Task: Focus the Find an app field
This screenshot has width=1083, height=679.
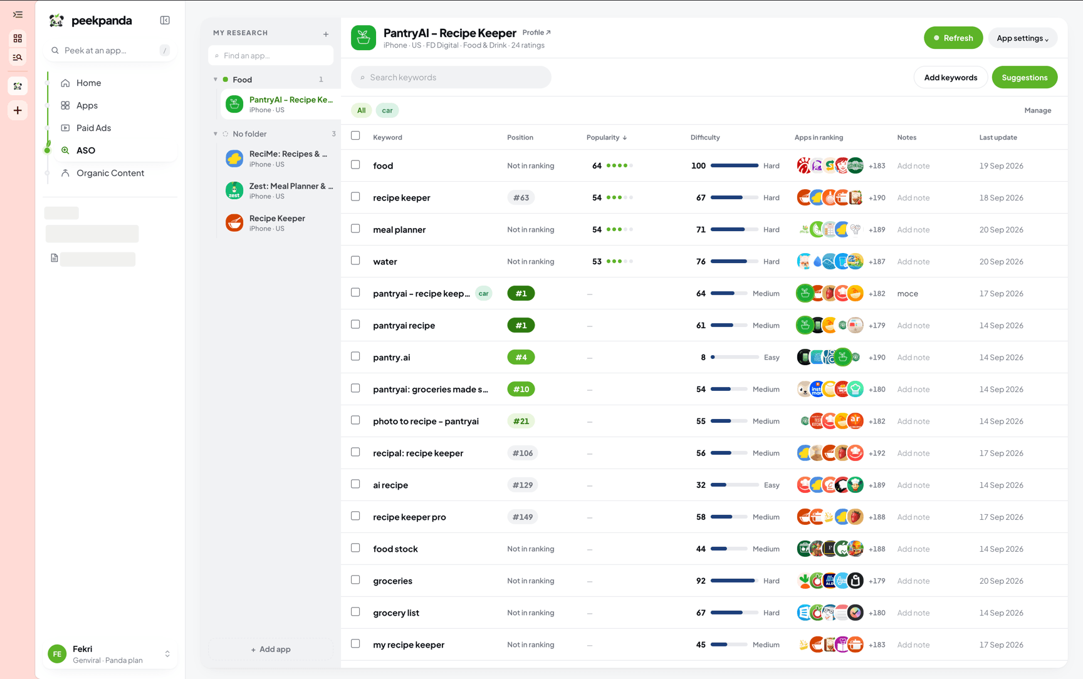Action: (x=271, y=56)
